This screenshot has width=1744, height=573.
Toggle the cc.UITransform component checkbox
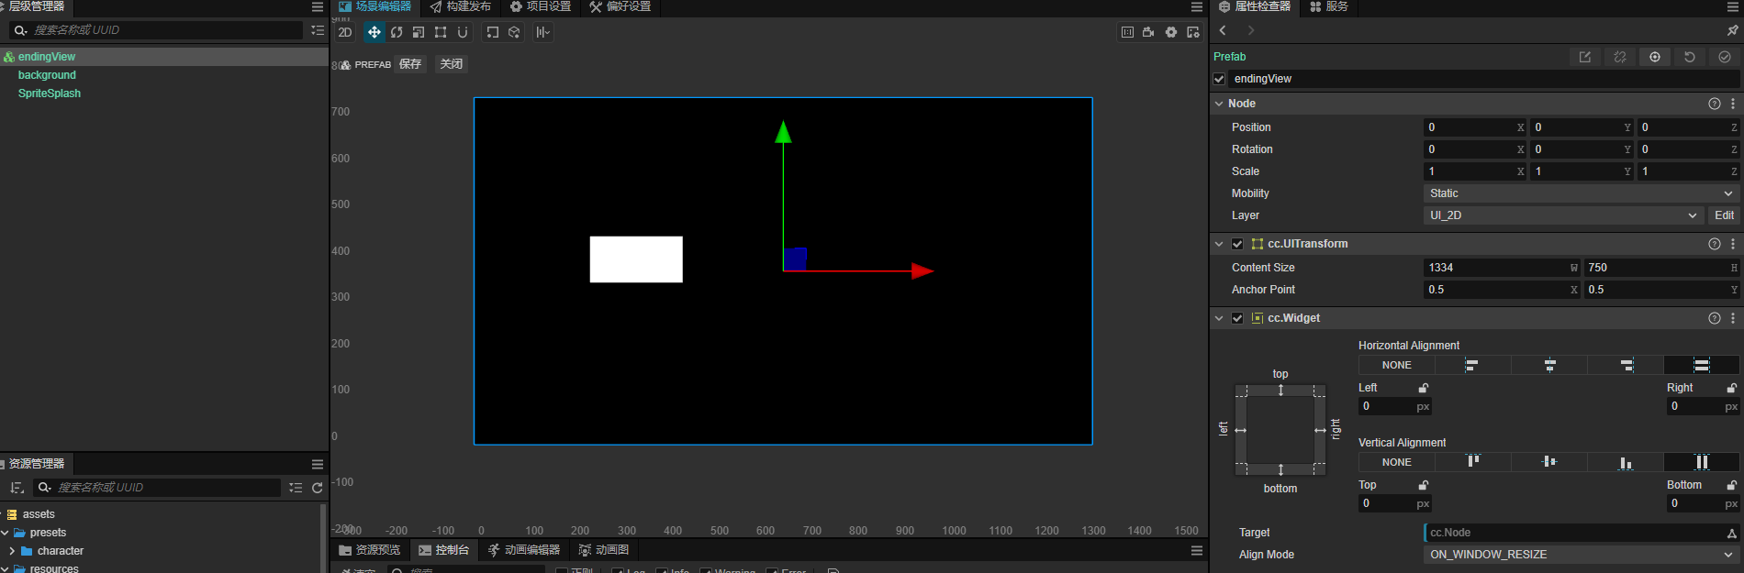tap(1237, 244)
